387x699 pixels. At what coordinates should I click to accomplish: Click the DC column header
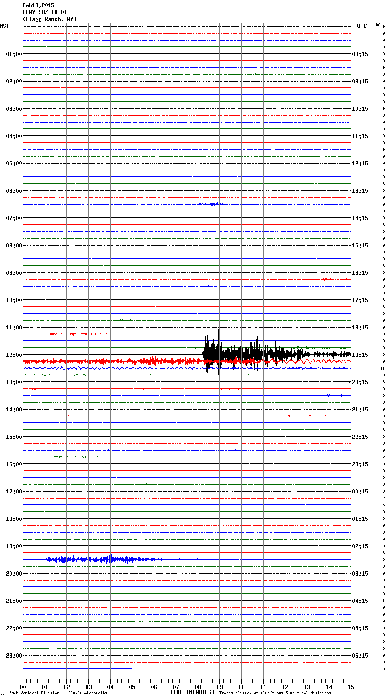pyautogui.click(x=378, y=25)
